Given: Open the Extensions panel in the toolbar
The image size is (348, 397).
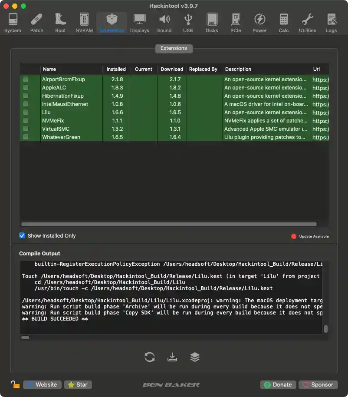Looking at the screenshot, I should 112,22.
